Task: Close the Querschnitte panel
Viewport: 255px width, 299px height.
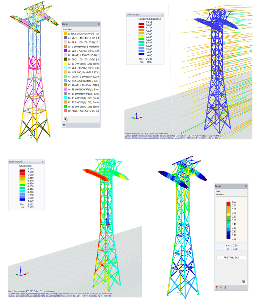Action: (x=99, y=24)
